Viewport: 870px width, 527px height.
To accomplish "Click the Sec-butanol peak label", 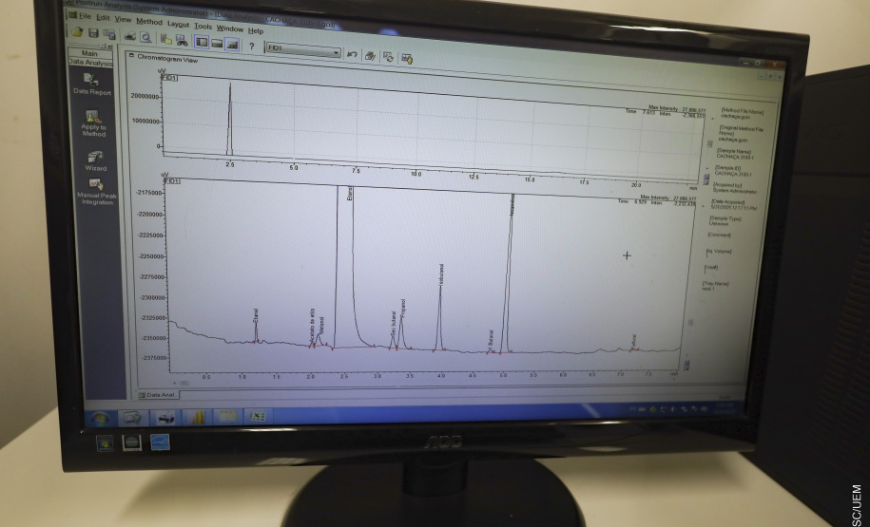I will tap(394, 324).
